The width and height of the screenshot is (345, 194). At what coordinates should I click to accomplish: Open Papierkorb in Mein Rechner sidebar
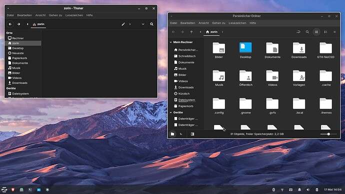coord(186,106)
